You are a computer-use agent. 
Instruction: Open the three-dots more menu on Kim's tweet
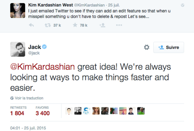(119, 25)
